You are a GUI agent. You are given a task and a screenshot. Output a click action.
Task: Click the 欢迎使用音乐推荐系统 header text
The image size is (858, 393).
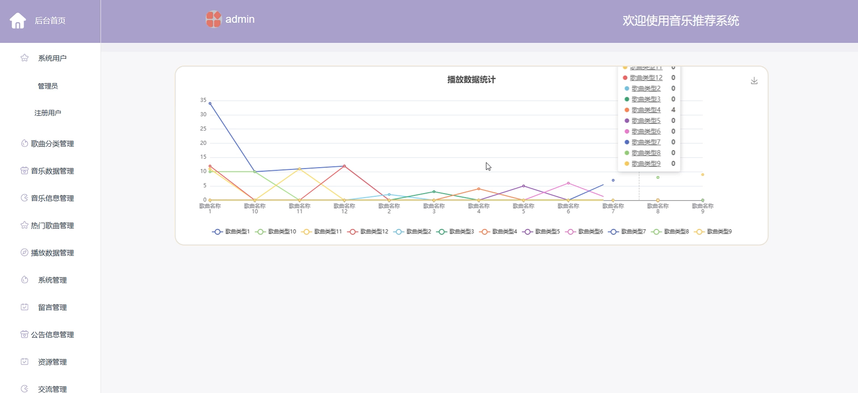pyautogui.click(x=681, y=21)
